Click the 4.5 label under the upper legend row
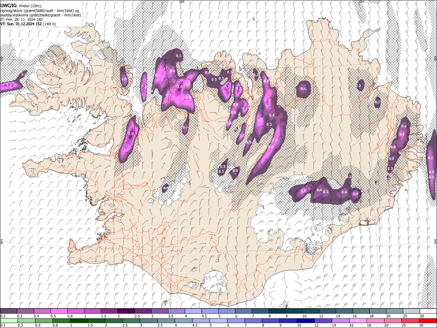Viewport: 437px width, 328px height. click(x=204, y=316)
